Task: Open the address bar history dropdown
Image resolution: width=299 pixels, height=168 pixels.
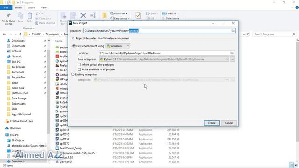Action: click(x=244, y=34)
